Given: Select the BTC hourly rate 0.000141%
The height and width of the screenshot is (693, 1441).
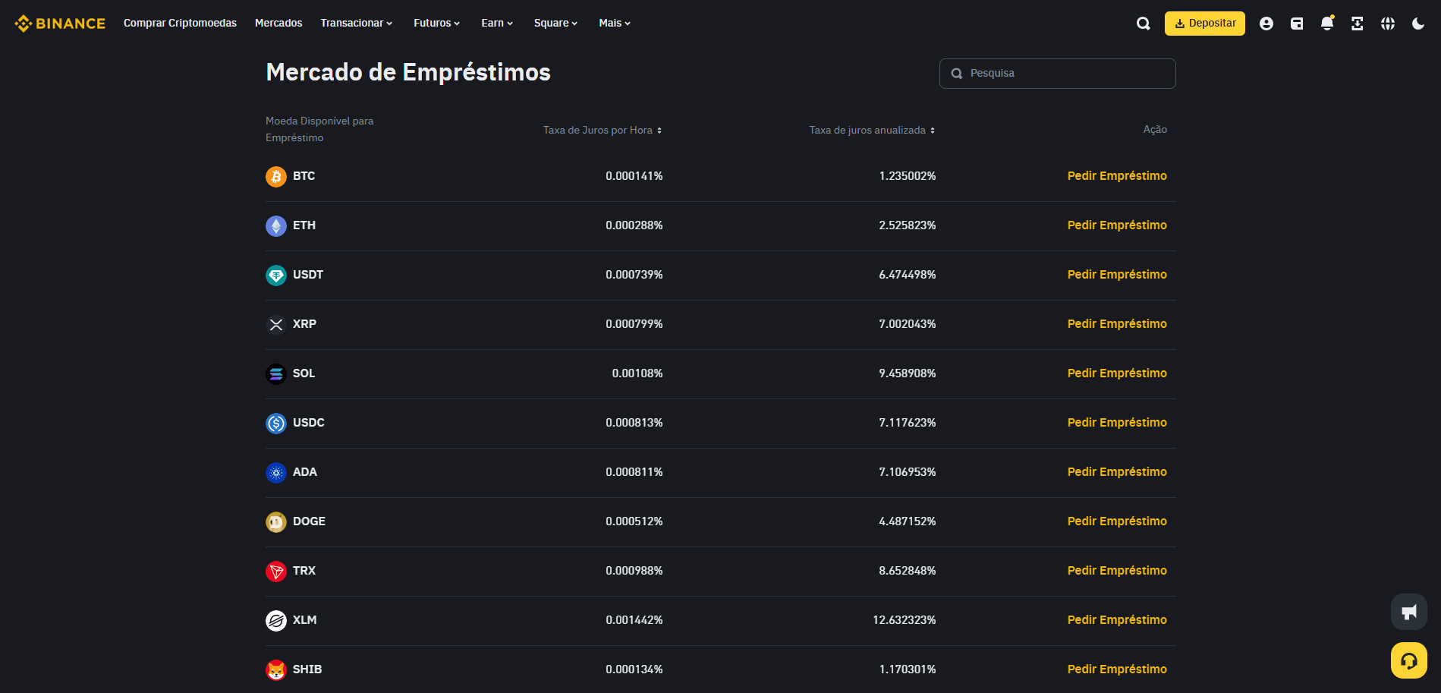Looking at the screenshot, I should [634, 176].
